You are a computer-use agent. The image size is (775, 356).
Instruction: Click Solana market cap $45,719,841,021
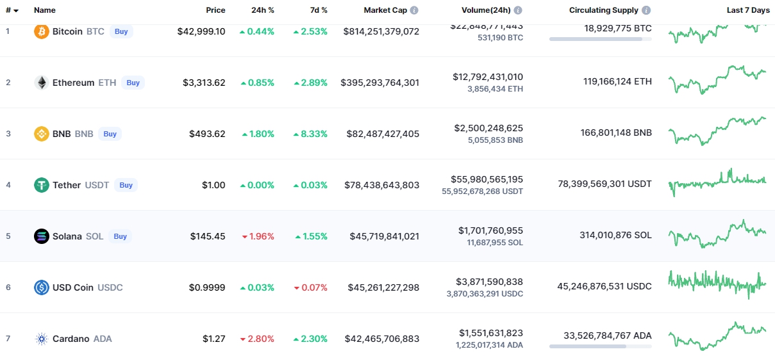[385, 236]
